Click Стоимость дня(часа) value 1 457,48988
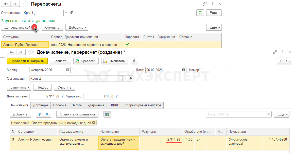293x153 pixels. pyautogui.click(x=278, y=139)
